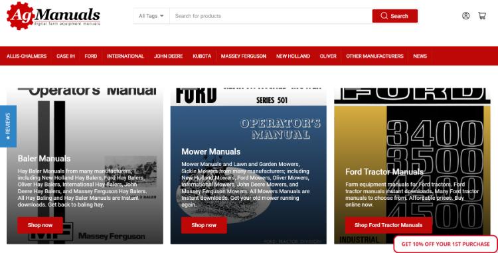This screenshot has height=253, width=498.
Task: Open the New Holland menu item
Action: click(293, 56)
